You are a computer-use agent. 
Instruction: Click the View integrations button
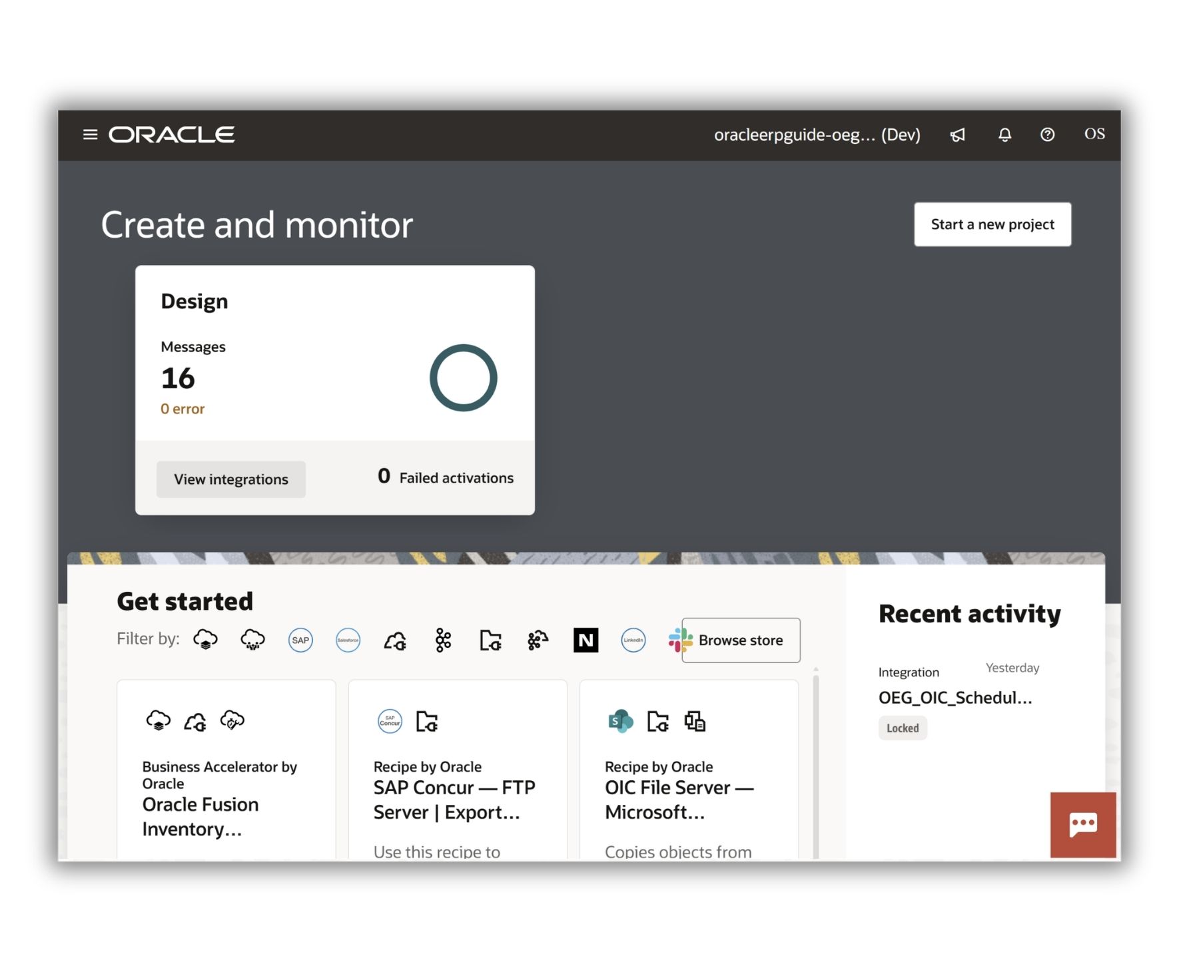tap(230, 479)
